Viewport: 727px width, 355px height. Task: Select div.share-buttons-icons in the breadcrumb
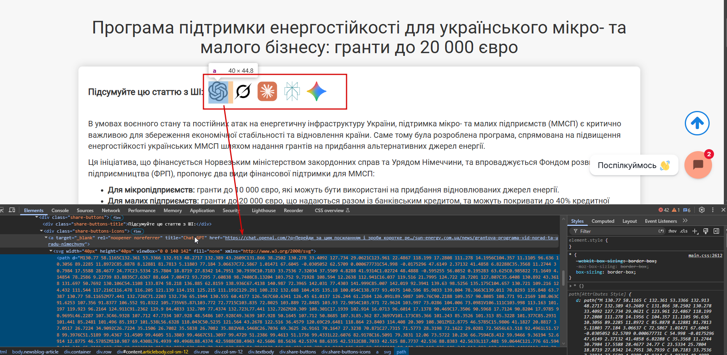pos(346,352)
